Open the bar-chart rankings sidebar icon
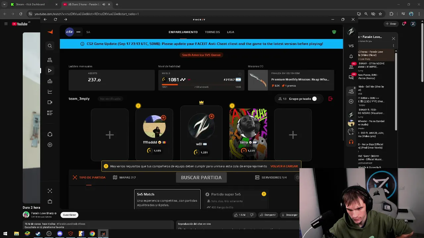Viewport: 424px width, 238px height. coord(50,81)
